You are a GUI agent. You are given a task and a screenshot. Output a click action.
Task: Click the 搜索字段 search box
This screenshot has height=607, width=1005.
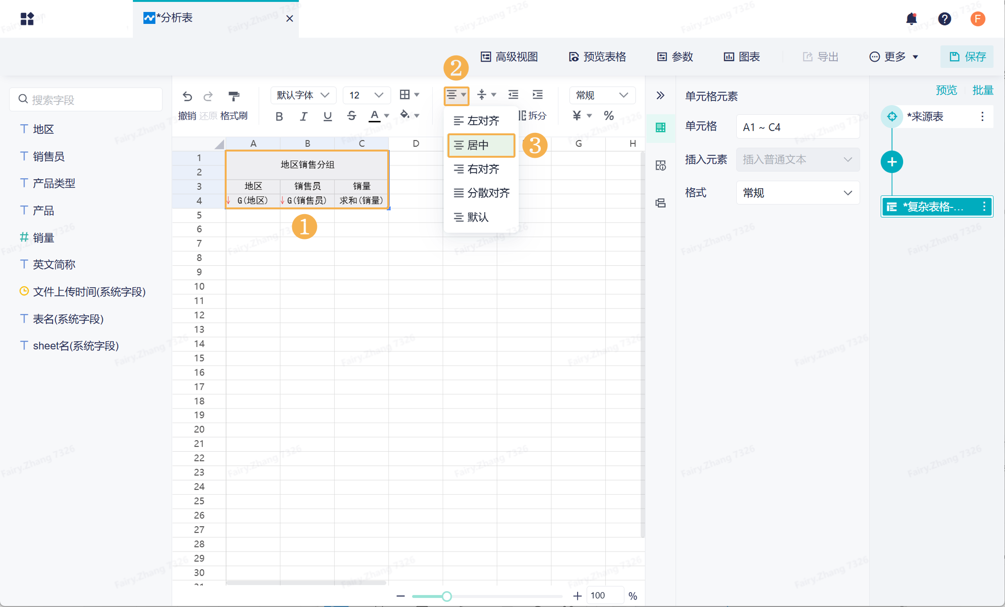tap(86, 99)
